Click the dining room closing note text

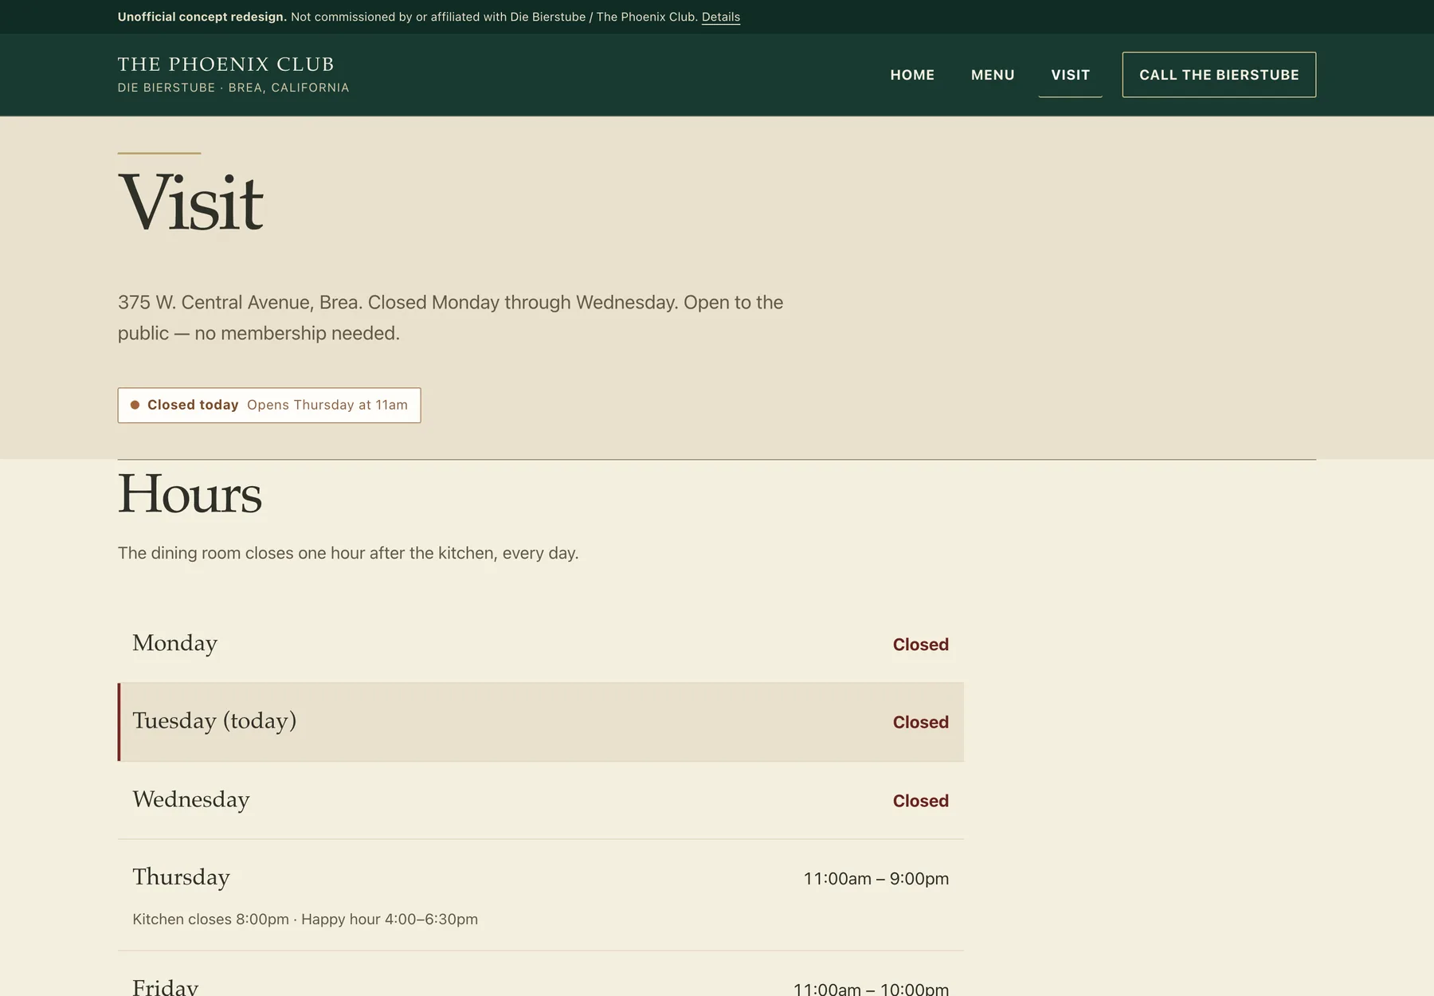tap(348, 553)
